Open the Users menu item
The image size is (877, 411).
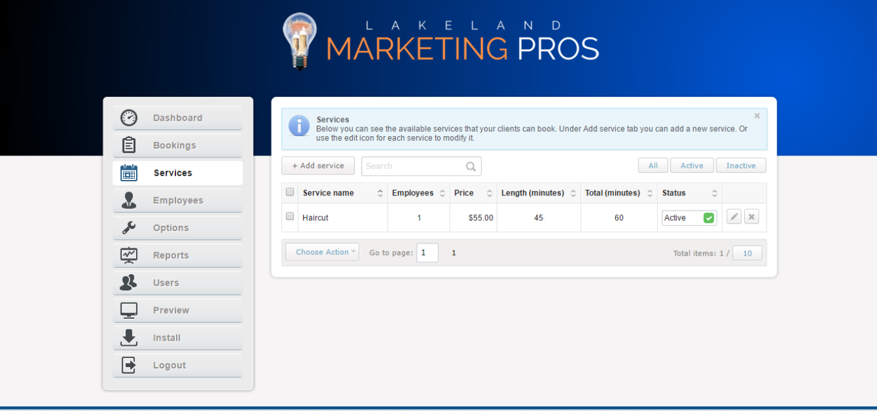(166, 283)
